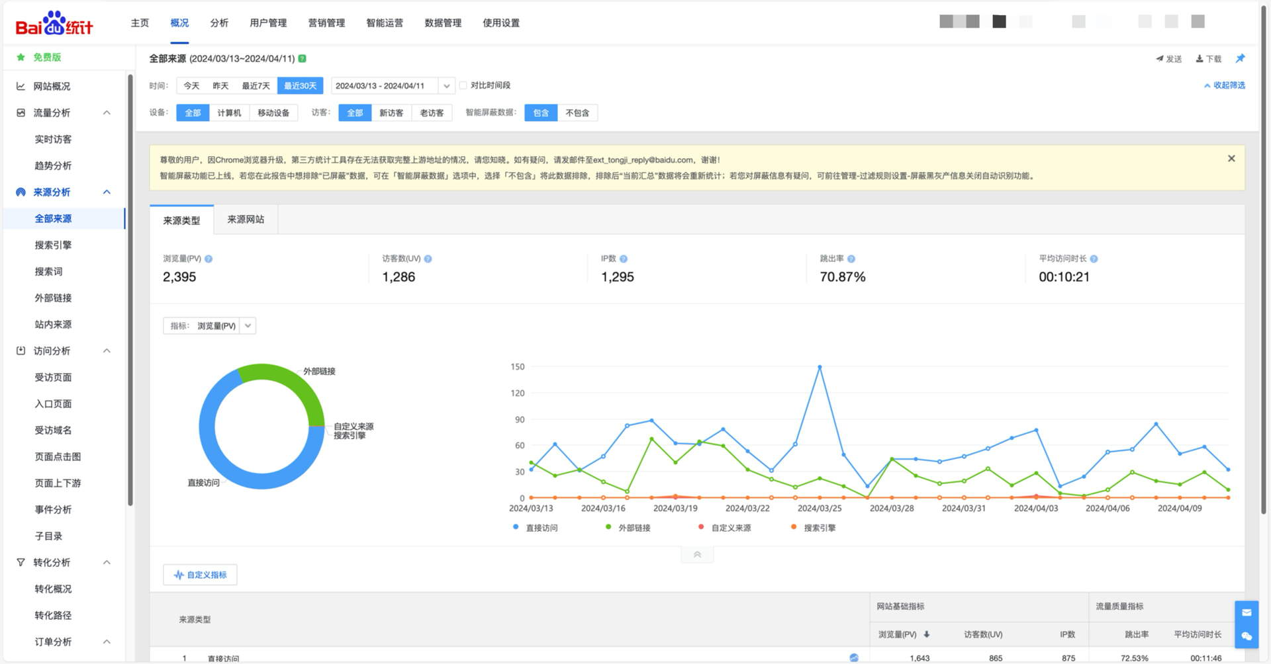Click the sidebar vertical scrollbar

coord(130,291)
